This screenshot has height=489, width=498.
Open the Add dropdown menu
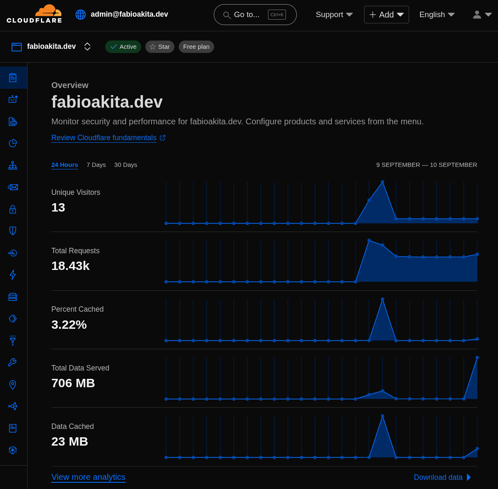click(386, 15)
